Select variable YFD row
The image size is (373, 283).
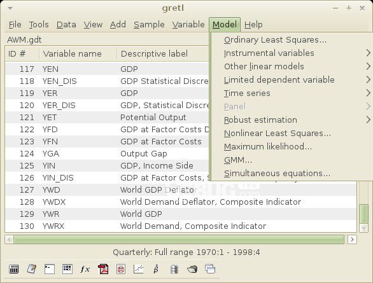107,130
